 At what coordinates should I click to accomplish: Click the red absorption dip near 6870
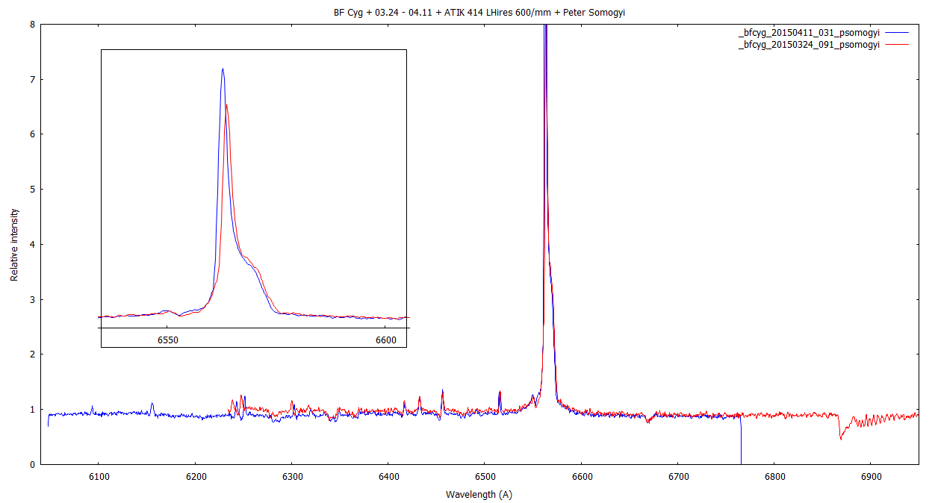click(841, 438)
